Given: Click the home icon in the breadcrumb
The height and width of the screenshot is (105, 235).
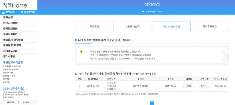Looking at the screenshot, I should 143,12.
